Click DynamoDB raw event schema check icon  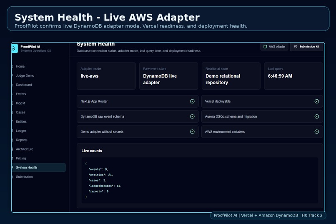pos(192,116)
